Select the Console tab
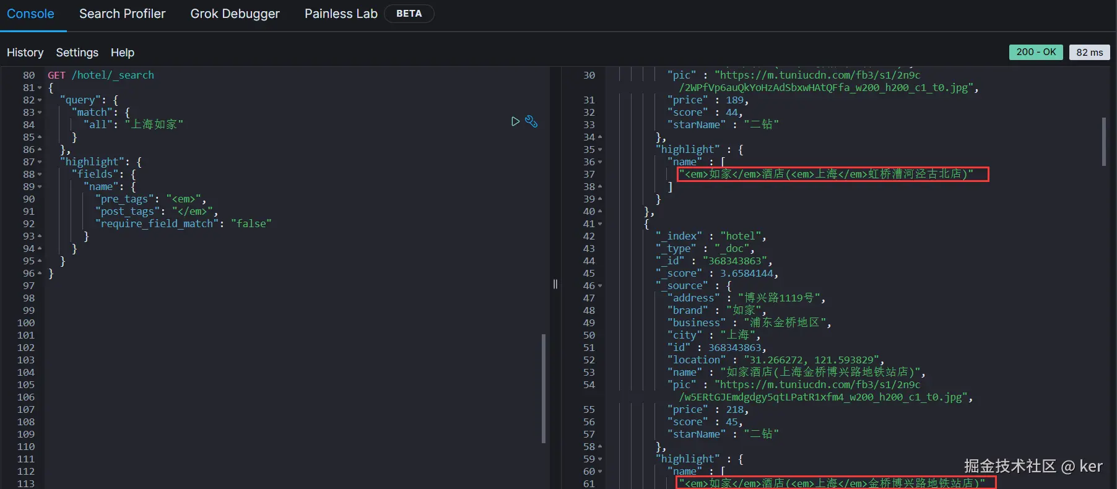The image size is (1117, 489). (30, 14)
